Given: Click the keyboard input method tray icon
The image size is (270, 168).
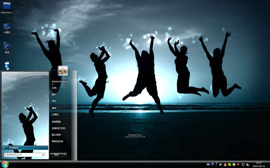Looking at the screenshot, I should [x=208, y=164].
